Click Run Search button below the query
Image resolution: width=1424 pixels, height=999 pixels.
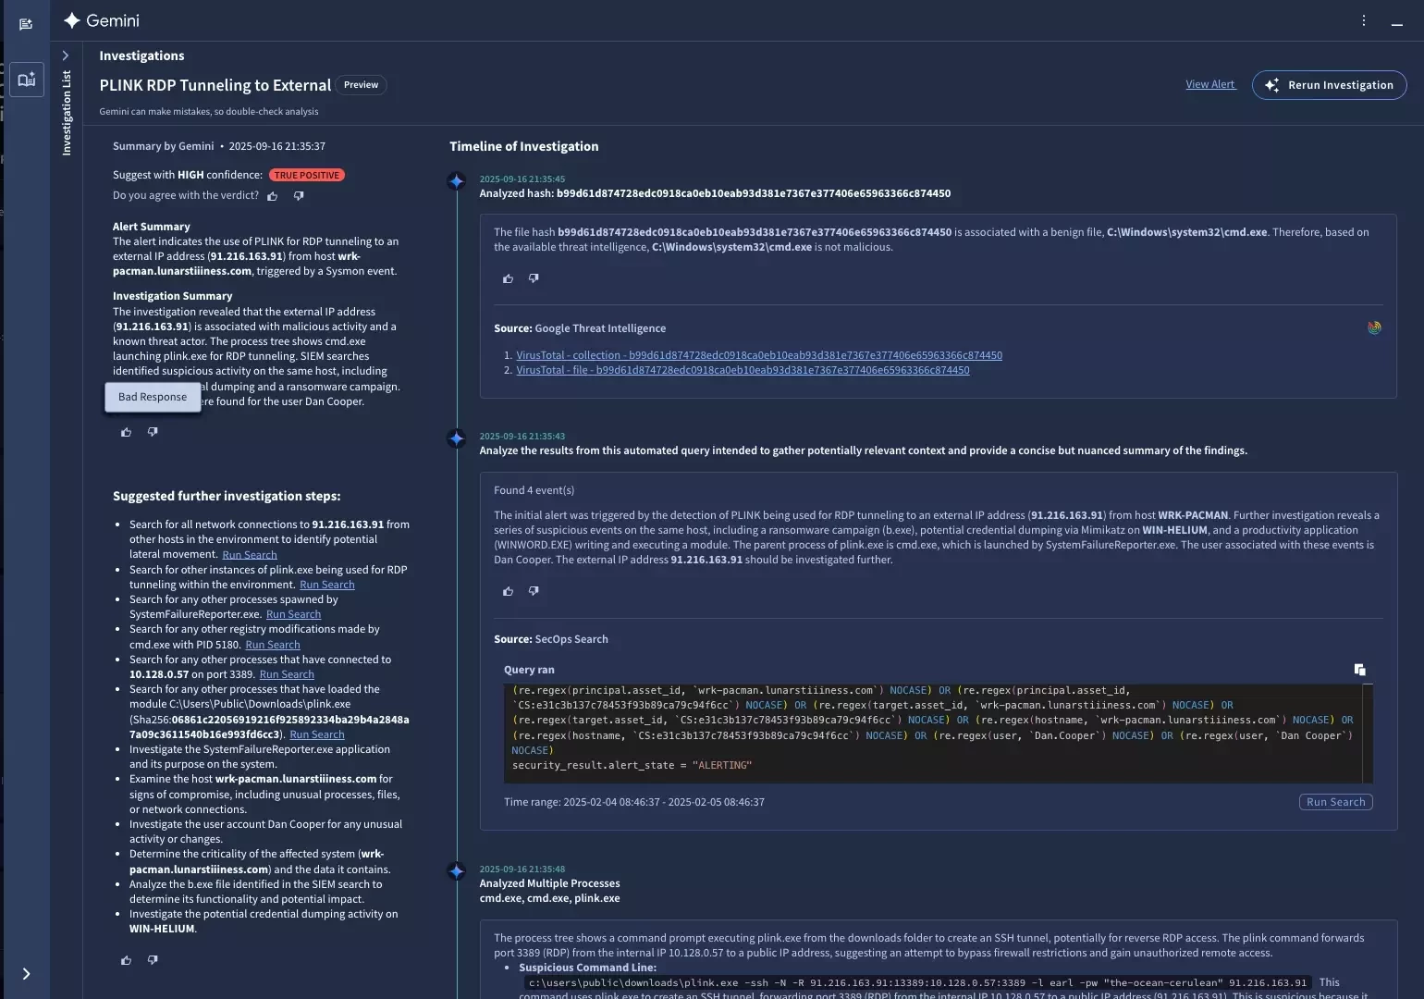coord(1335,802)
